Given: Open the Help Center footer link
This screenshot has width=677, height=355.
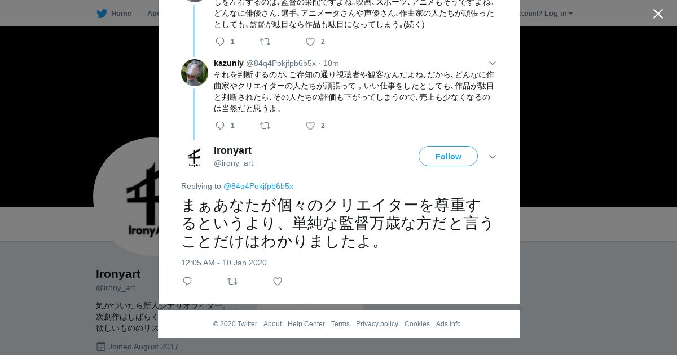Looking at the screenshot, I should [306, 324].
